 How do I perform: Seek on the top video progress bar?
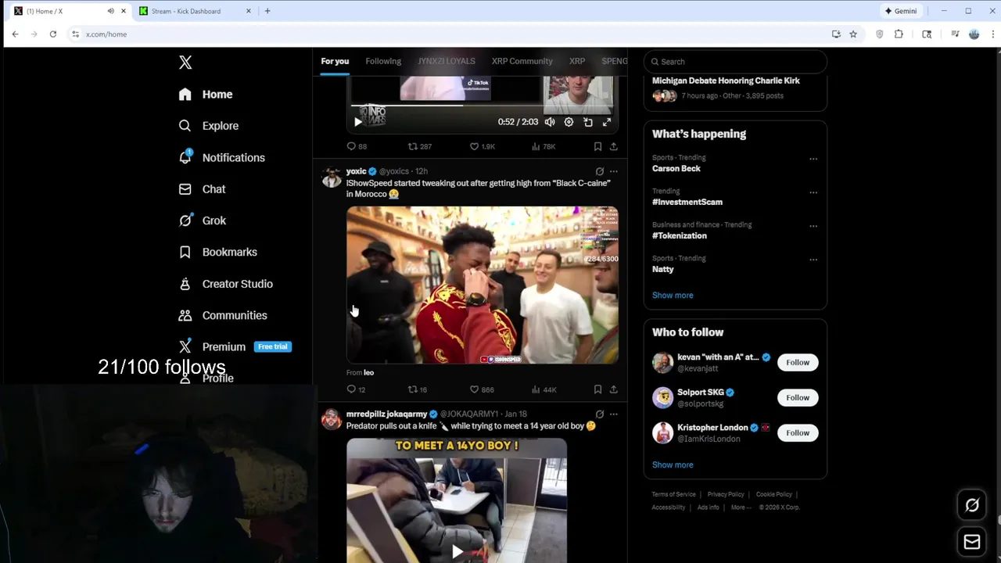[x=482, y=106]
